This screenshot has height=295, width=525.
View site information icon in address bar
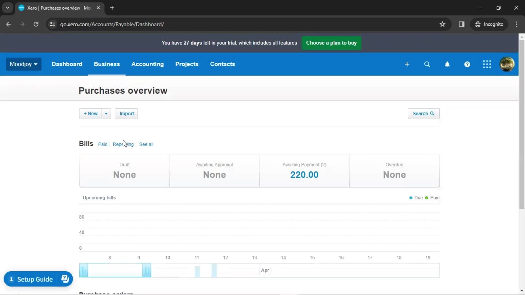tap(52, 24)
